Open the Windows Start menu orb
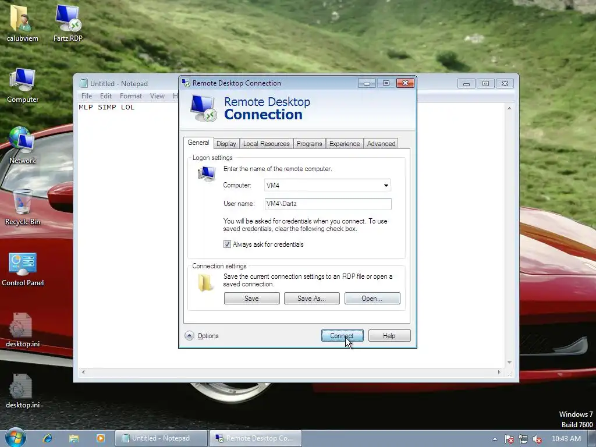This screenshot has height=447, width=596. pyautogui.click(x=16, y=438)
